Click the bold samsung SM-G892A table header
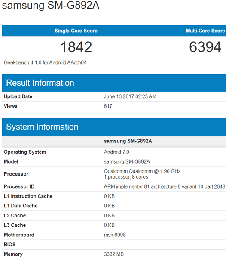 pyautogui.click(x=128, y=141)
